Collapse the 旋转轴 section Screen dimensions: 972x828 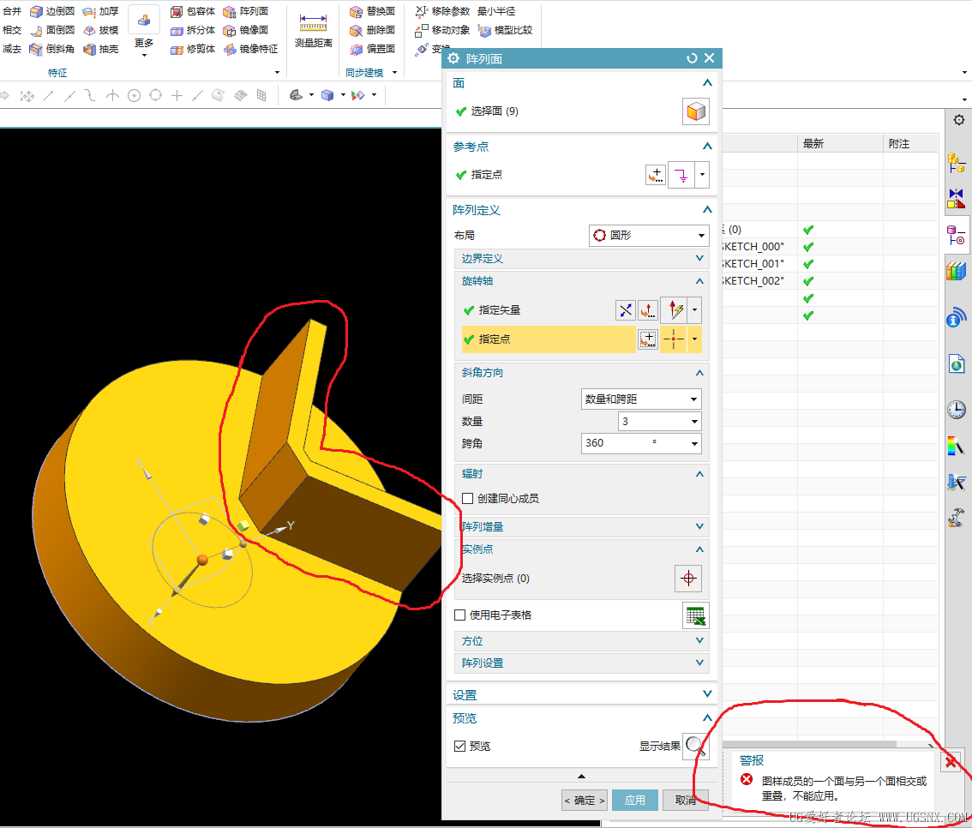tap(581, 281)
